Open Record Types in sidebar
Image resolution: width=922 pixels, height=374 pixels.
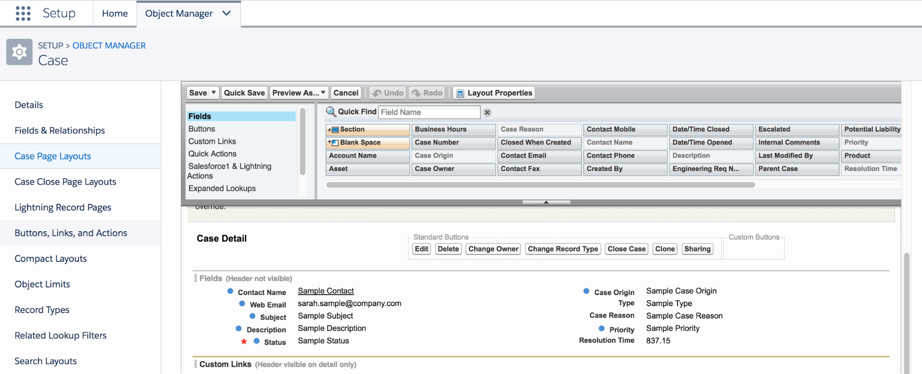click(x=42, y=310)
